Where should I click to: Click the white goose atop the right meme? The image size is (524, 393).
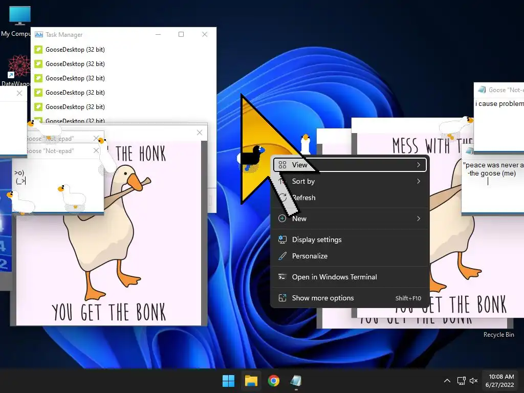(x=456, y=127)
